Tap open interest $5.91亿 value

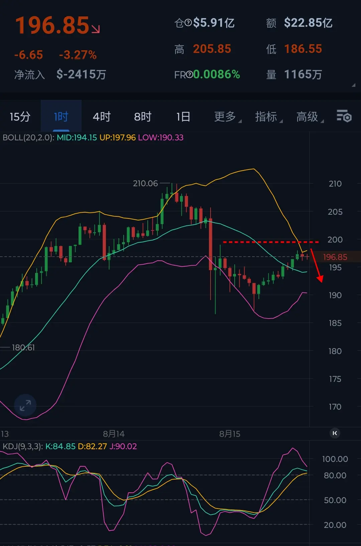click(x=214, y=23)
